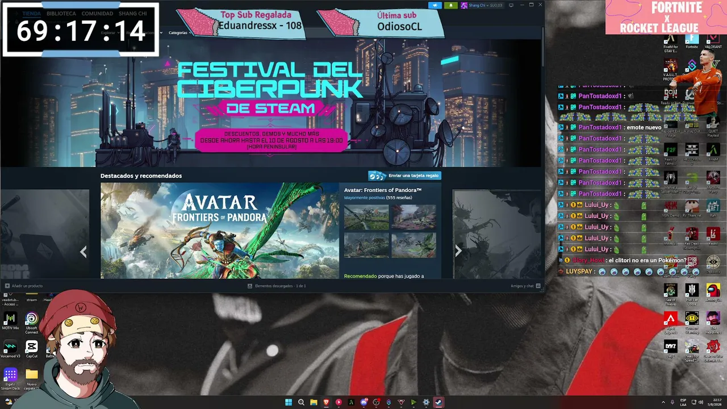View the bottom-left Avatar screenshot thumbnail
Image resolution: width=727 pixels, height=409 pixels.
(366, 245)
